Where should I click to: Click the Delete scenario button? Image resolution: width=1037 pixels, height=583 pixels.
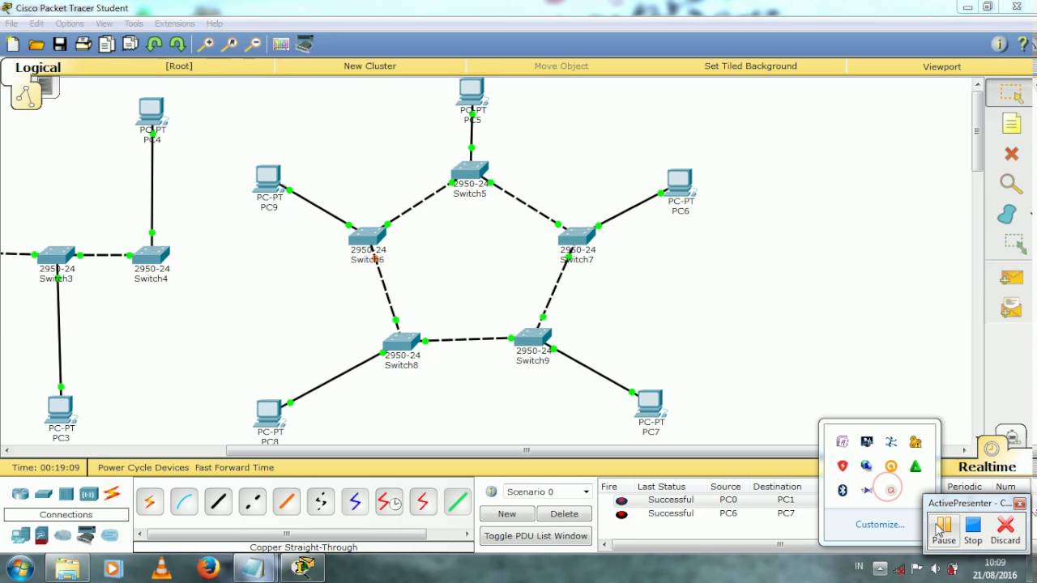565,514
